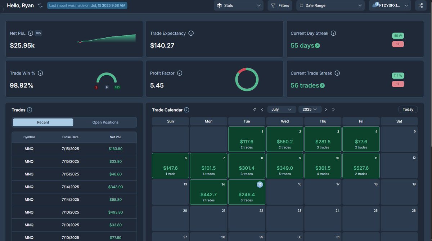The width and height of the screenshot is (432, 241).
Task: Open the Date Range dropdown
Action: pyautogui.click(x=330, y=5)
